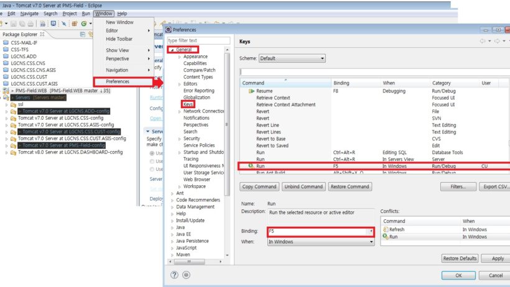This screenshot has height=287, width=510.
Task: Open the Window menu
Action: (104, 14)
